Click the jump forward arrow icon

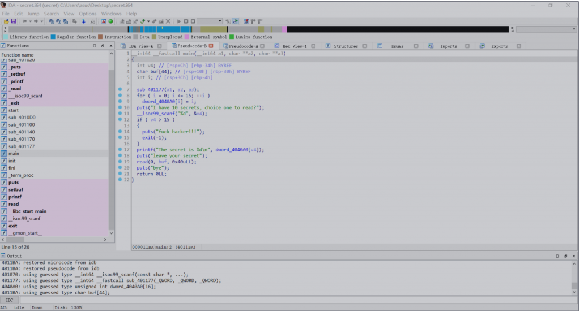click(36, 21)
